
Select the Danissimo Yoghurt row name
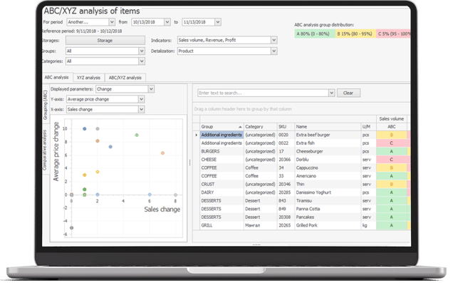[328, 192]
